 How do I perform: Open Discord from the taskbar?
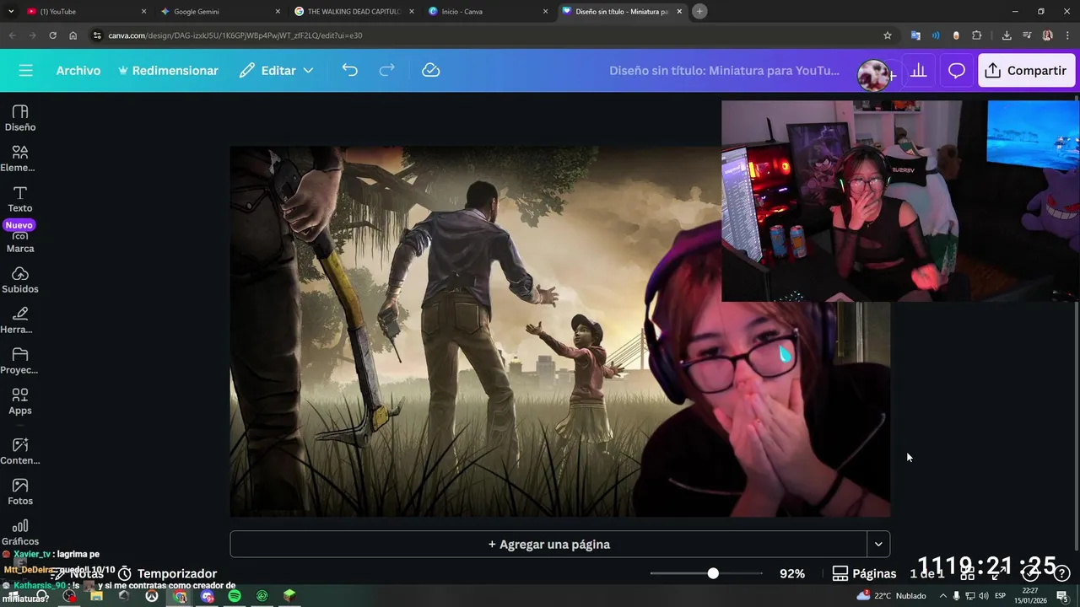coord(208,596)
